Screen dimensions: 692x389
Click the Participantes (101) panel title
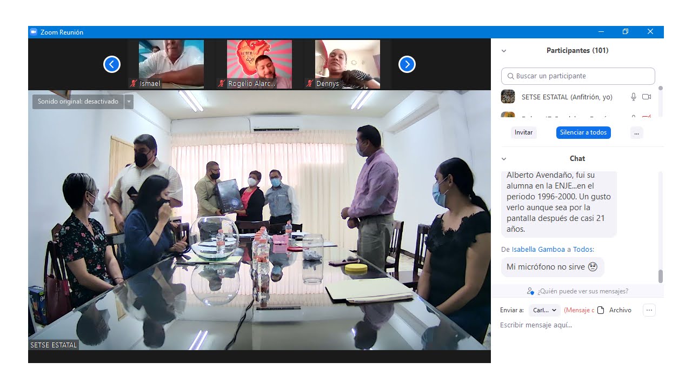point(577,51)
